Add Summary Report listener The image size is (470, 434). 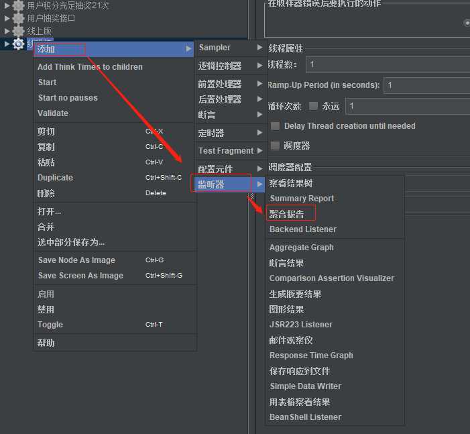pyautogui.click(x=335, y=199)
